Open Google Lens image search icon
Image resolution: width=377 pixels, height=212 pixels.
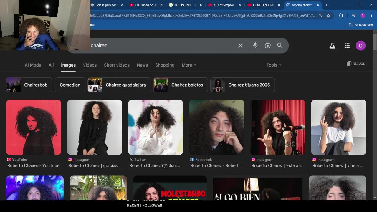tap(267, 46)
